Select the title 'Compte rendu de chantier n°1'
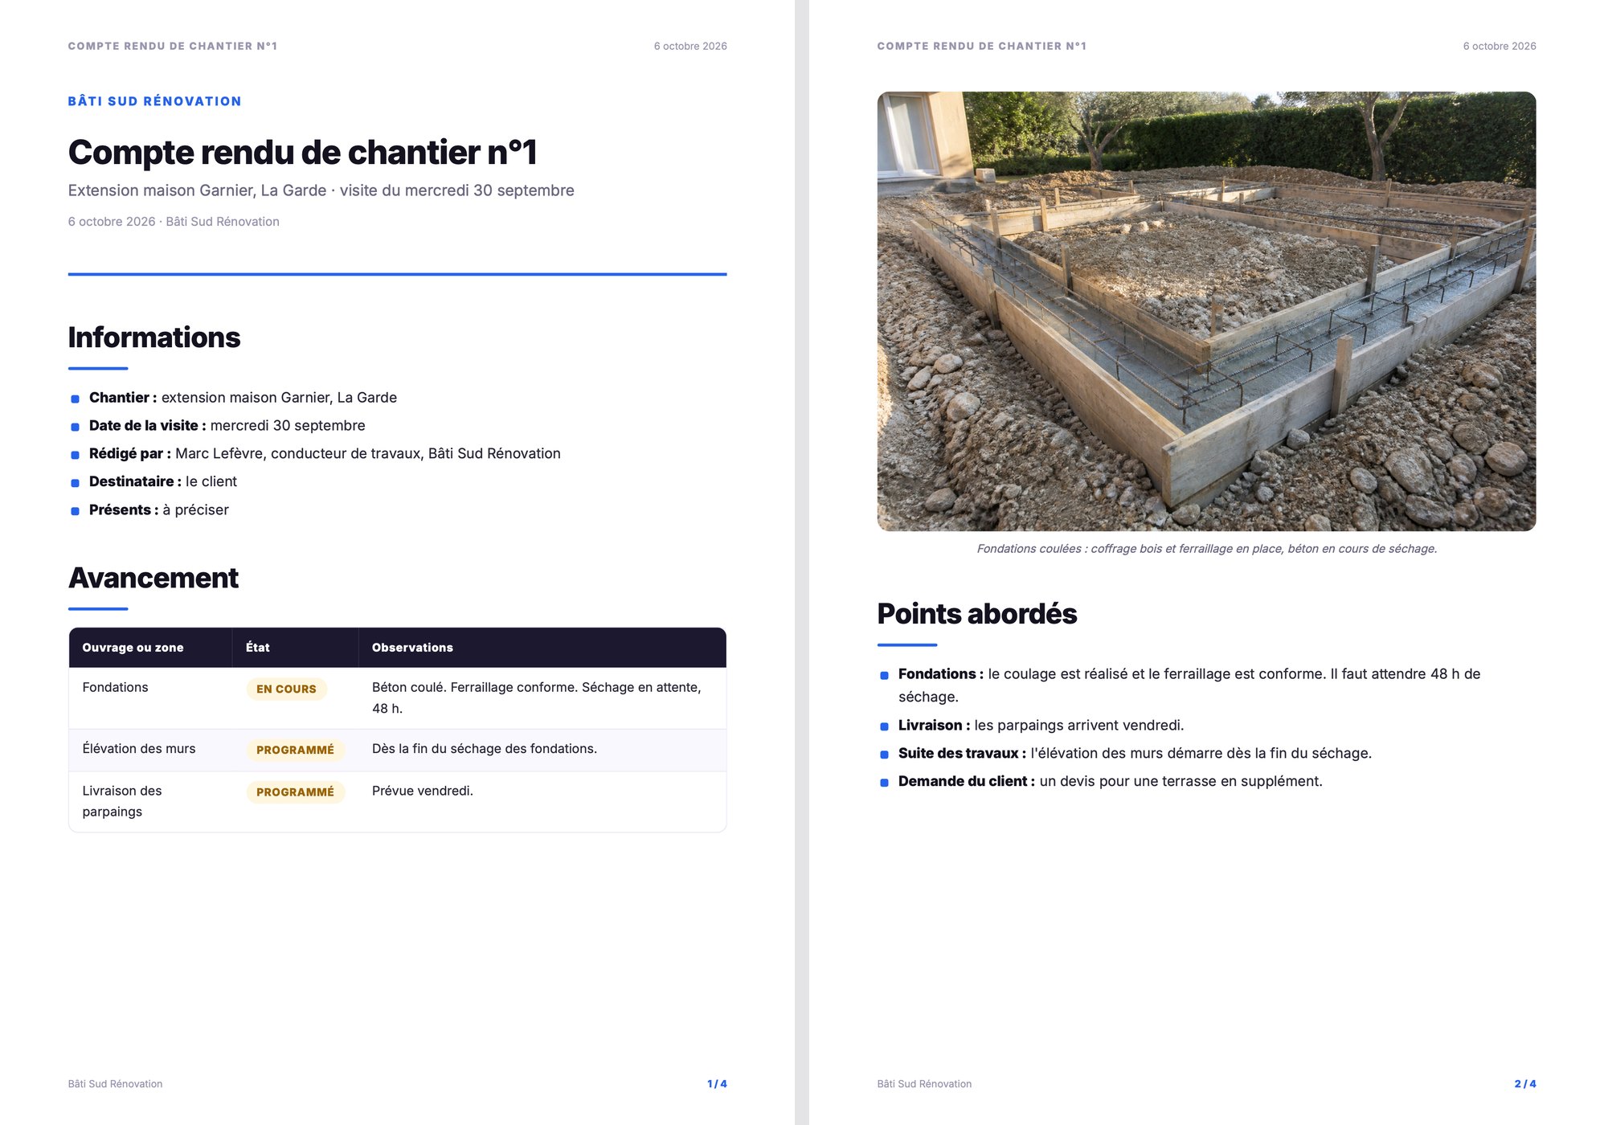Screen dimensions: 1604x1125 coord(302,153)
